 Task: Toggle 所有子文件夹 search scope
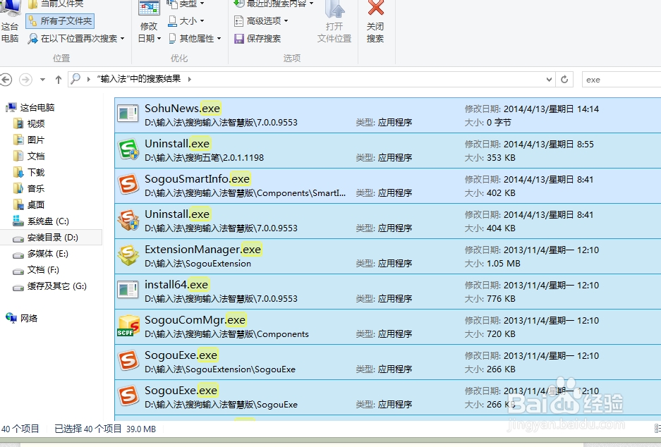(x=60, y=21)
